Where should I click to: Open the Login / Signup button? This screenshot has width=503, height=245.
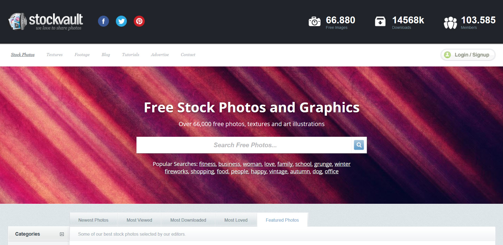point(468,55)
